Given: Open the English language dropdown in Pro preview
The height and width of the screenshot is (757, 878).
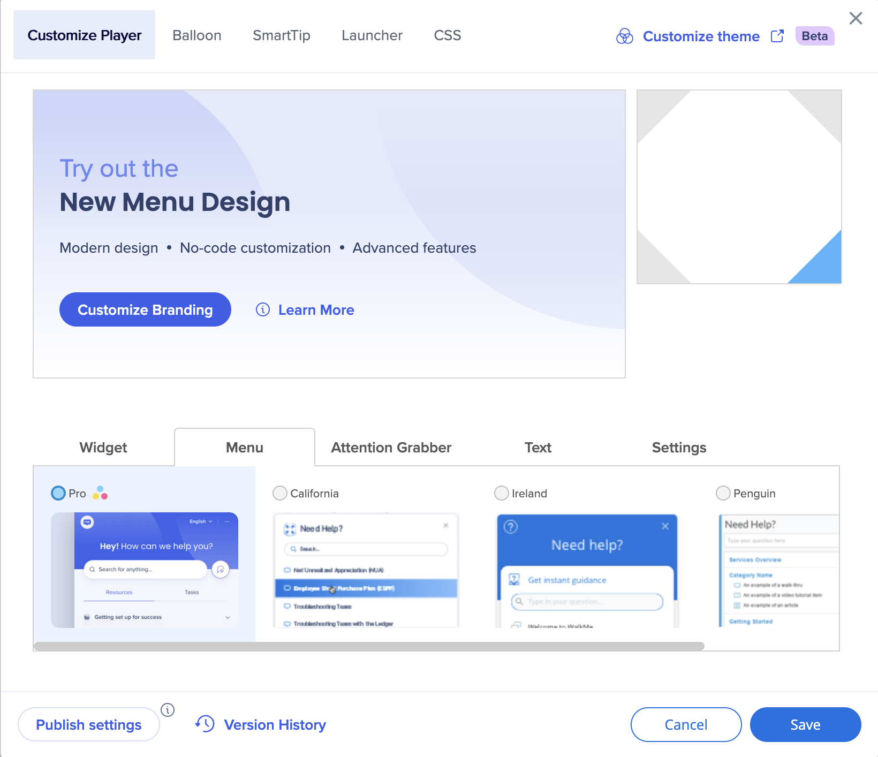Looking at the screenshot, I should 201,521.
